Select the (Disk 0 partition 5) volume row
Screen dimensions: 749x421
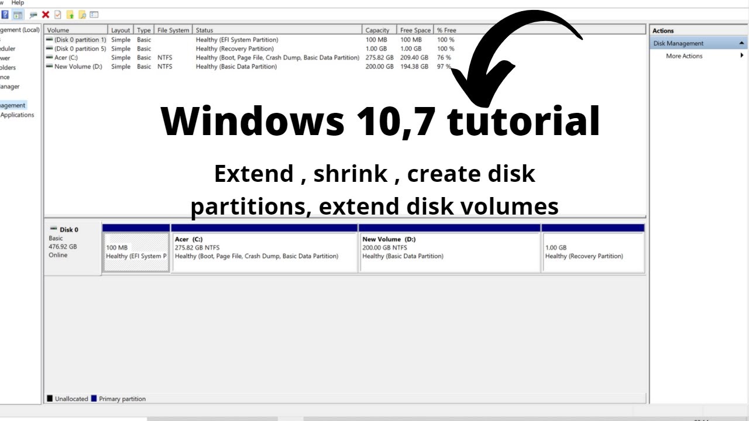click(250, 49)
